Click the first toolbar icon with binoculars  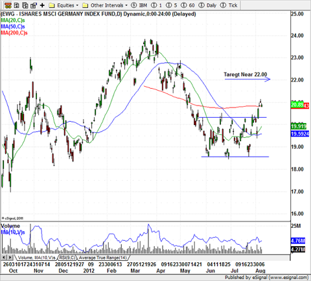tap(8, 5)
